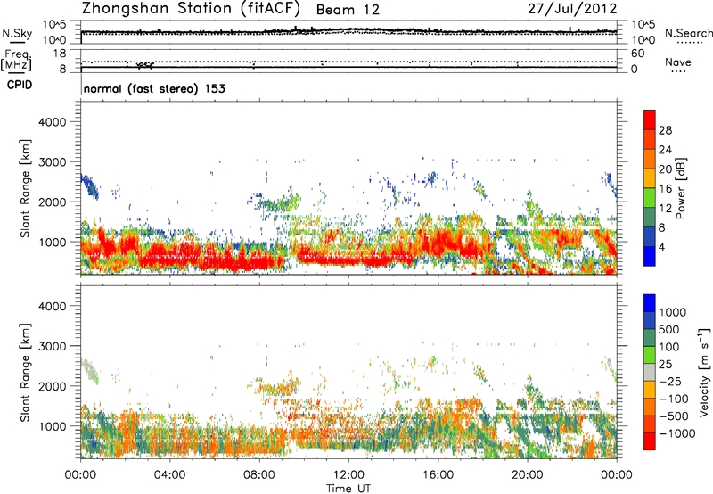
Task: Click the 'N.Sky' legend label
Action: coord(17,33)
